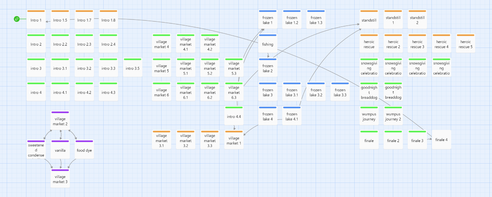
Task: Select the "intro 4.2" passage
Action: click(x=84, y=92)
